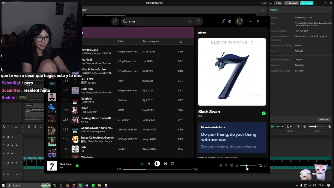The width and height of the screenshot is (334, 188).
Task: Open the lyrics preview card 'Muestra de la letra'
Action: (x=232, y=138)
